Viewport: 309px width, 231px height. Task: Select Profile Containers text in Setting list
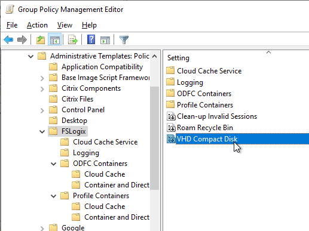click(x=205, y=105)
